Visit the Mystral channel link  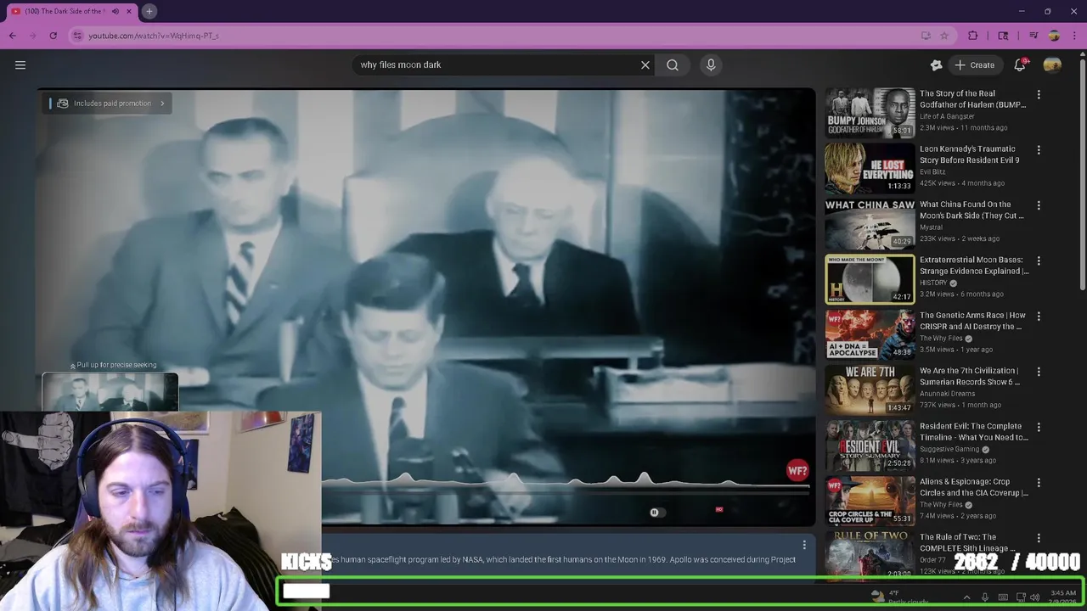pos(932,227)
